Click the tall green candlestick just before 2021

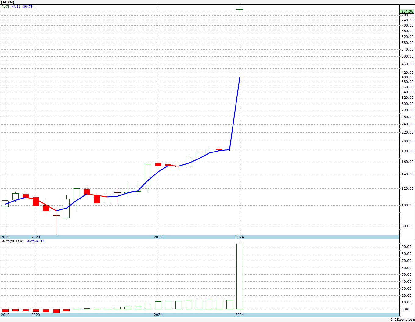[148, 175]
